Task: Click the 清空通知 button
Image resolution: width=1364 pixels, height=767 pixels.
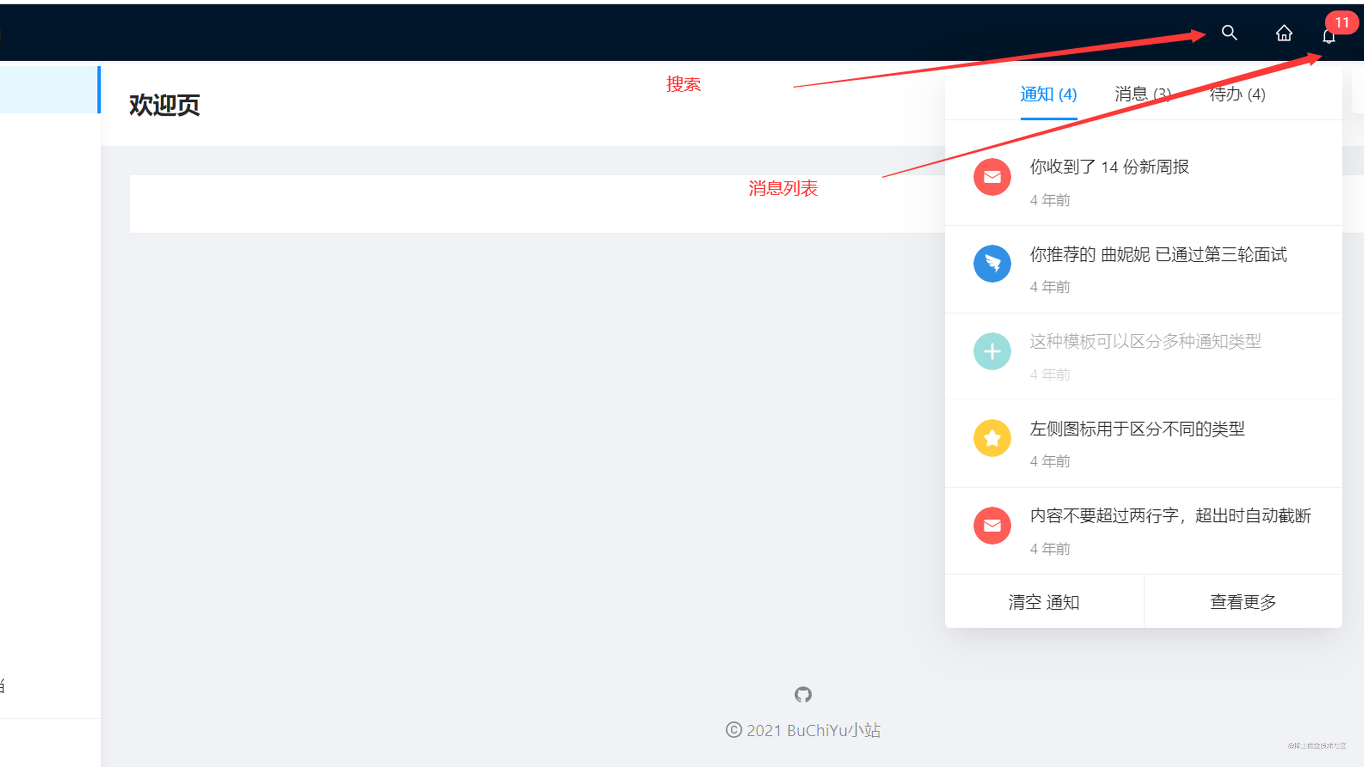Action: 1044,602
